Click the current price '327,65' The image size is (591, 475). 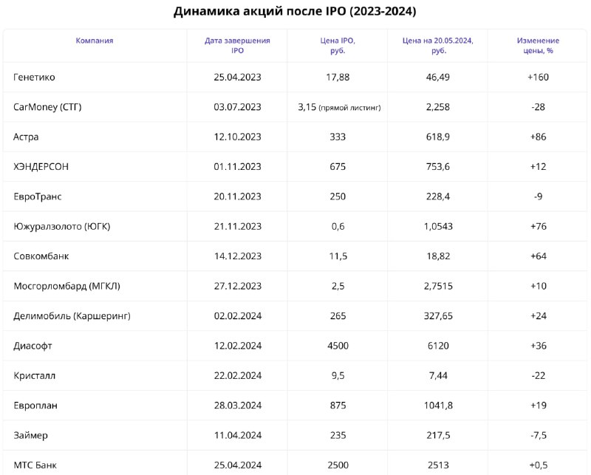pos(438,316)
